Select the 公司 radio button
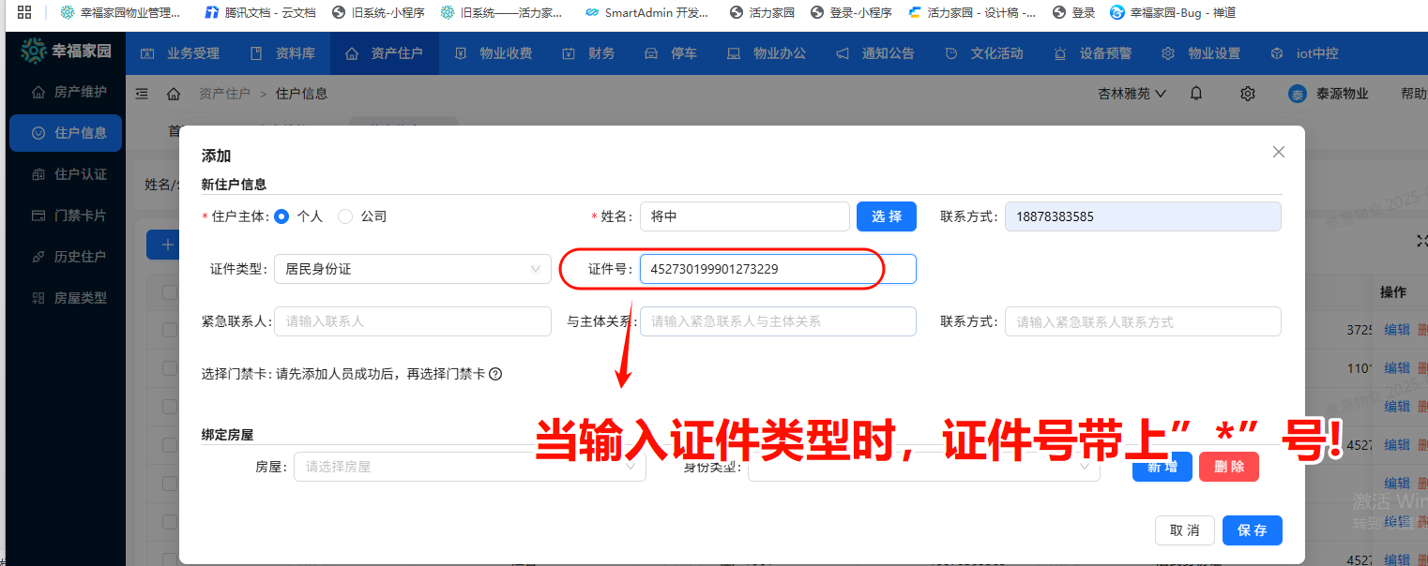This screenshot has height=566, width=1428. click(x=345, y=216)
